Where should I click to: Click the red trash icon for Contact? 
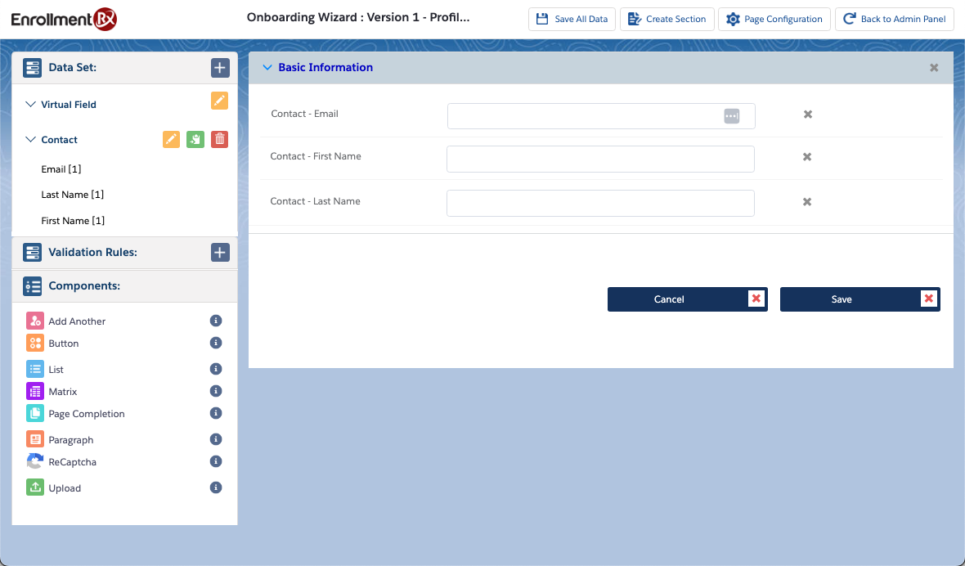pyautogui.click(x=219, y=140)
